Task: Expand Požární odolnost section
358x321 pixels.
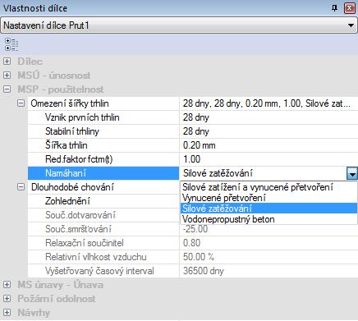Action: pos(7,298)
